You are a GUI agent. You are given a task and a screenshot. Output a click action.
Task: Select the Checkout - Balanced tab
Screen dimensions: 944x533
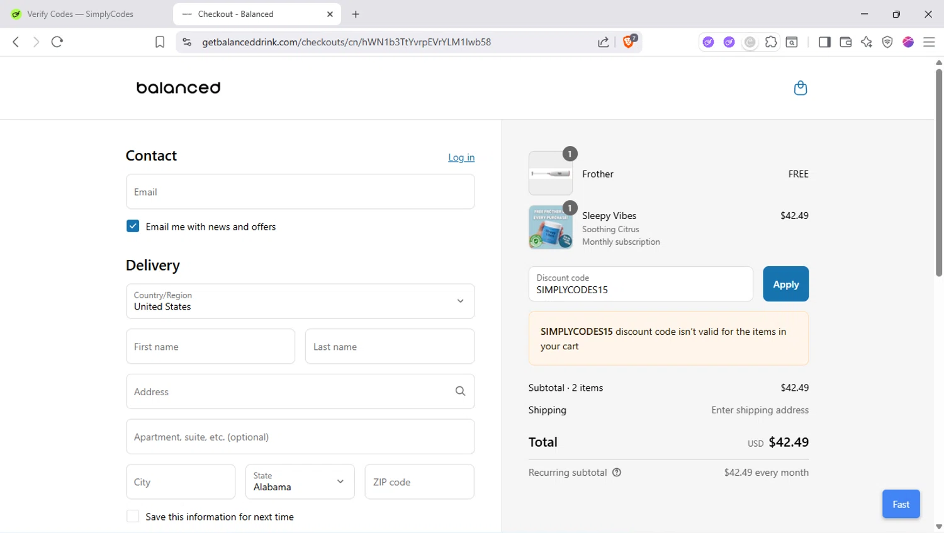pos(257,14)
